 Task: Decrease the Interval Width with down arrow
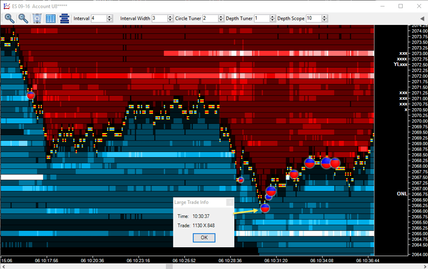coord(170,20)
